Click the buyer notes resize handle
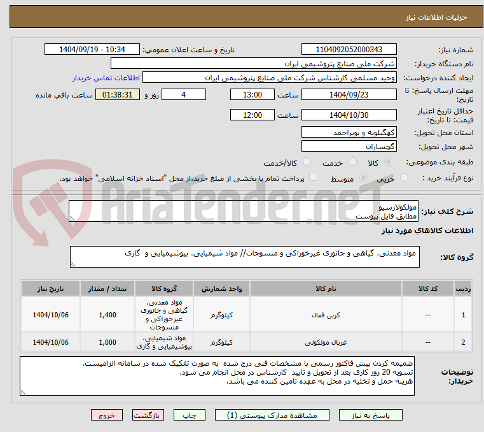Image resolution: width=484 pixels, height=432 pixels. tap(23, 392)
